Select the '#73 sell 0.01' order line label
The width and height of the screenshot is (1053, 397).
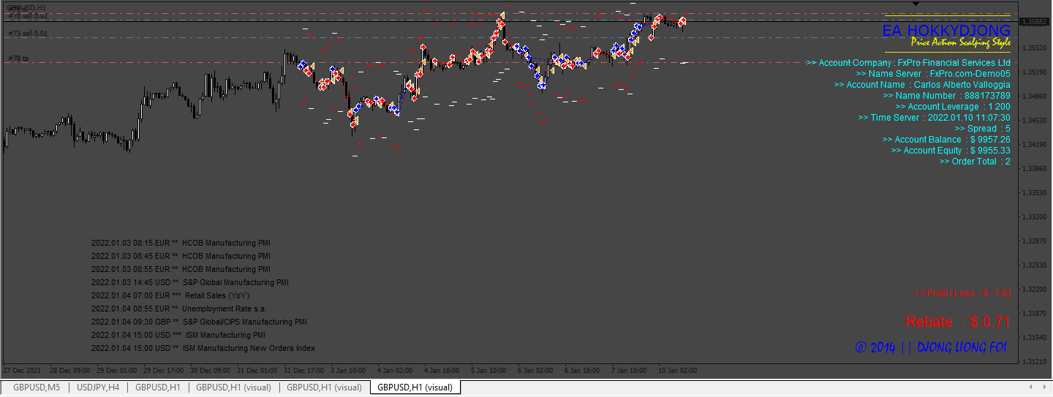coord(28,34)
